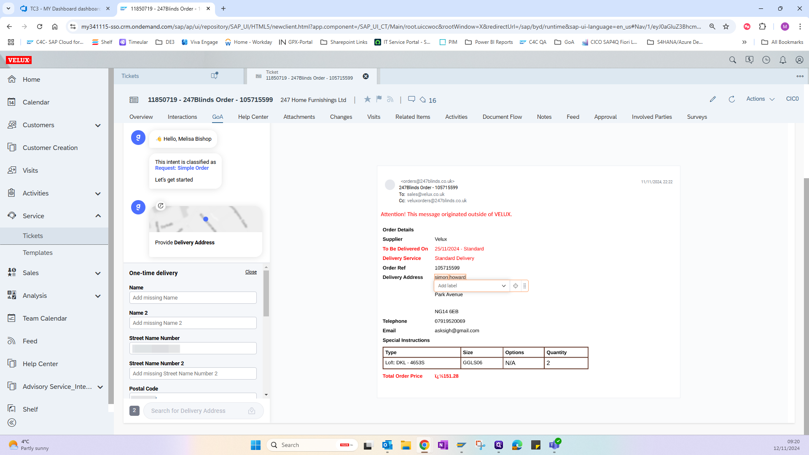The image size is (809, 455).
Task: Switch to the Overview tab
Action: click(141, 117)
